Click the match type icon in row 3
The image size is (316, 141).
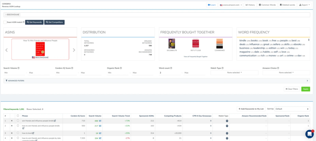pyautogui.click(x=227, y=133)
